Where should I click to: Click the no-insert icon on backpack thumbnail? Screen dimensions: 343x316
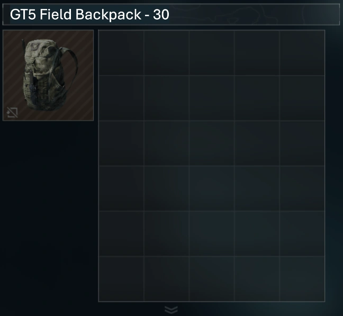coord(12,112)
